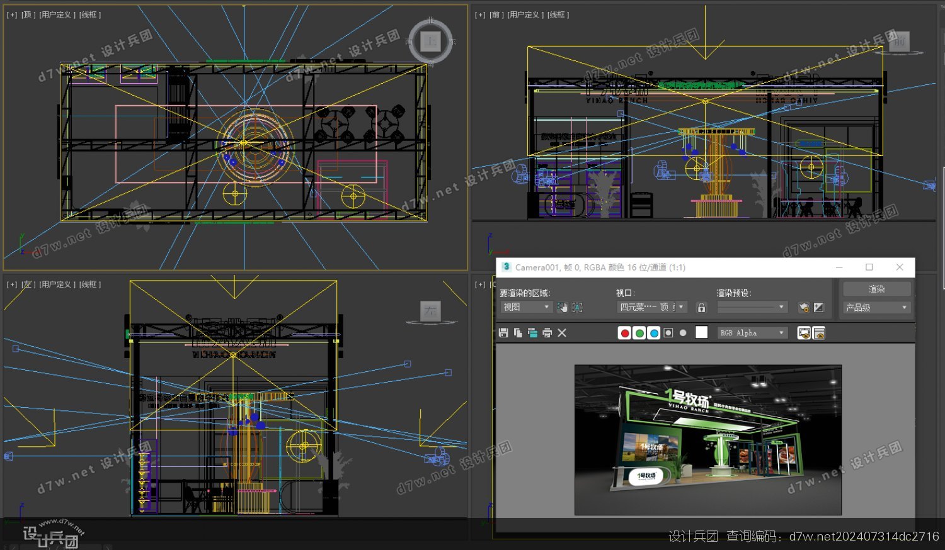The image size is (945, 550).
Task: Close the Camera001 render window
Action: click(x=900, y=267)
